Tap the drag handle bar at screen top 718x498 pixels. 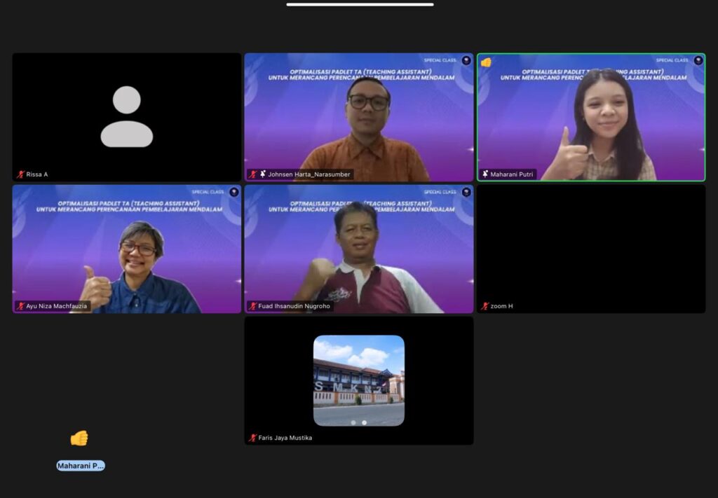point(360,4)
